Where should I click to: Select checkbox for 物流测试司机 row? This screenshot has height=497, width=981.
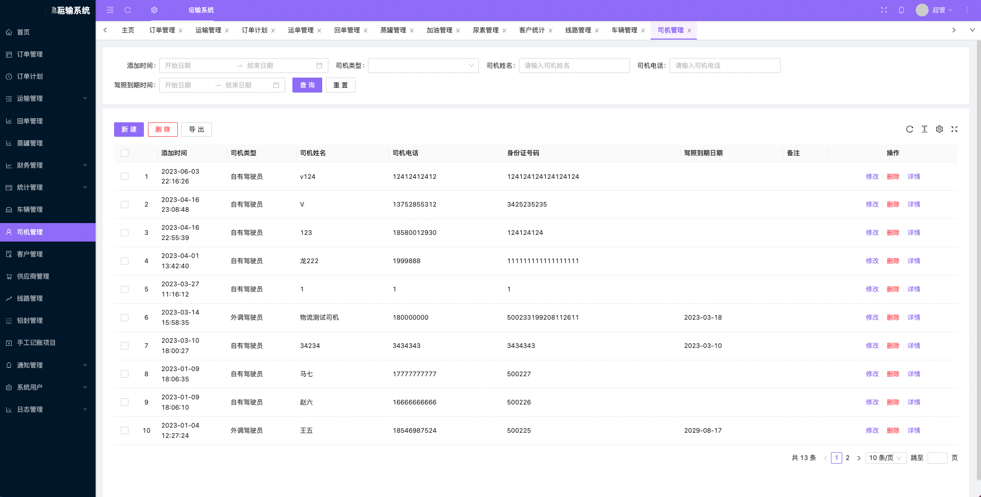point(124,318)
